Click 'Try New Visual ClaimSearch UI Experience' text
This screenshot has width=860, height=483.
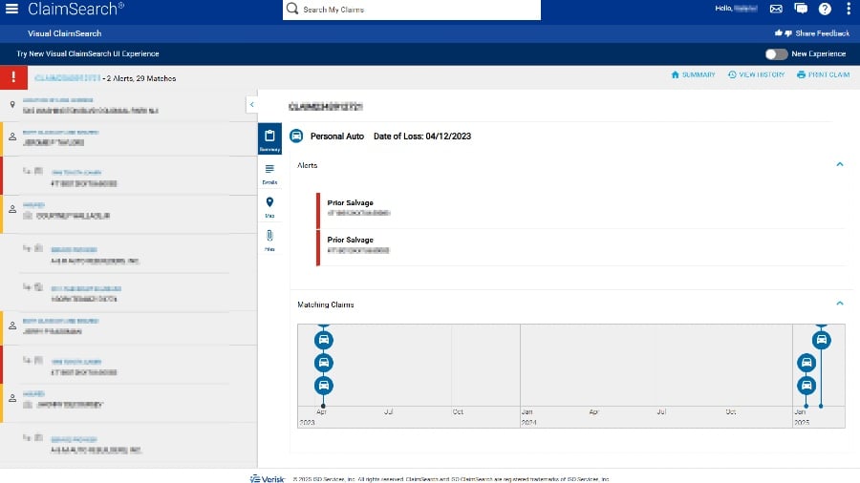tap(88, 53)
